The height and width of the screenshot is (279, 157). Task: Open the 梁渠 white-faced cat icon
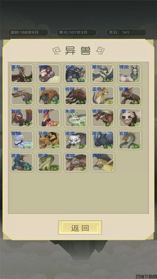pyautogui.click(x=76, y=140)
